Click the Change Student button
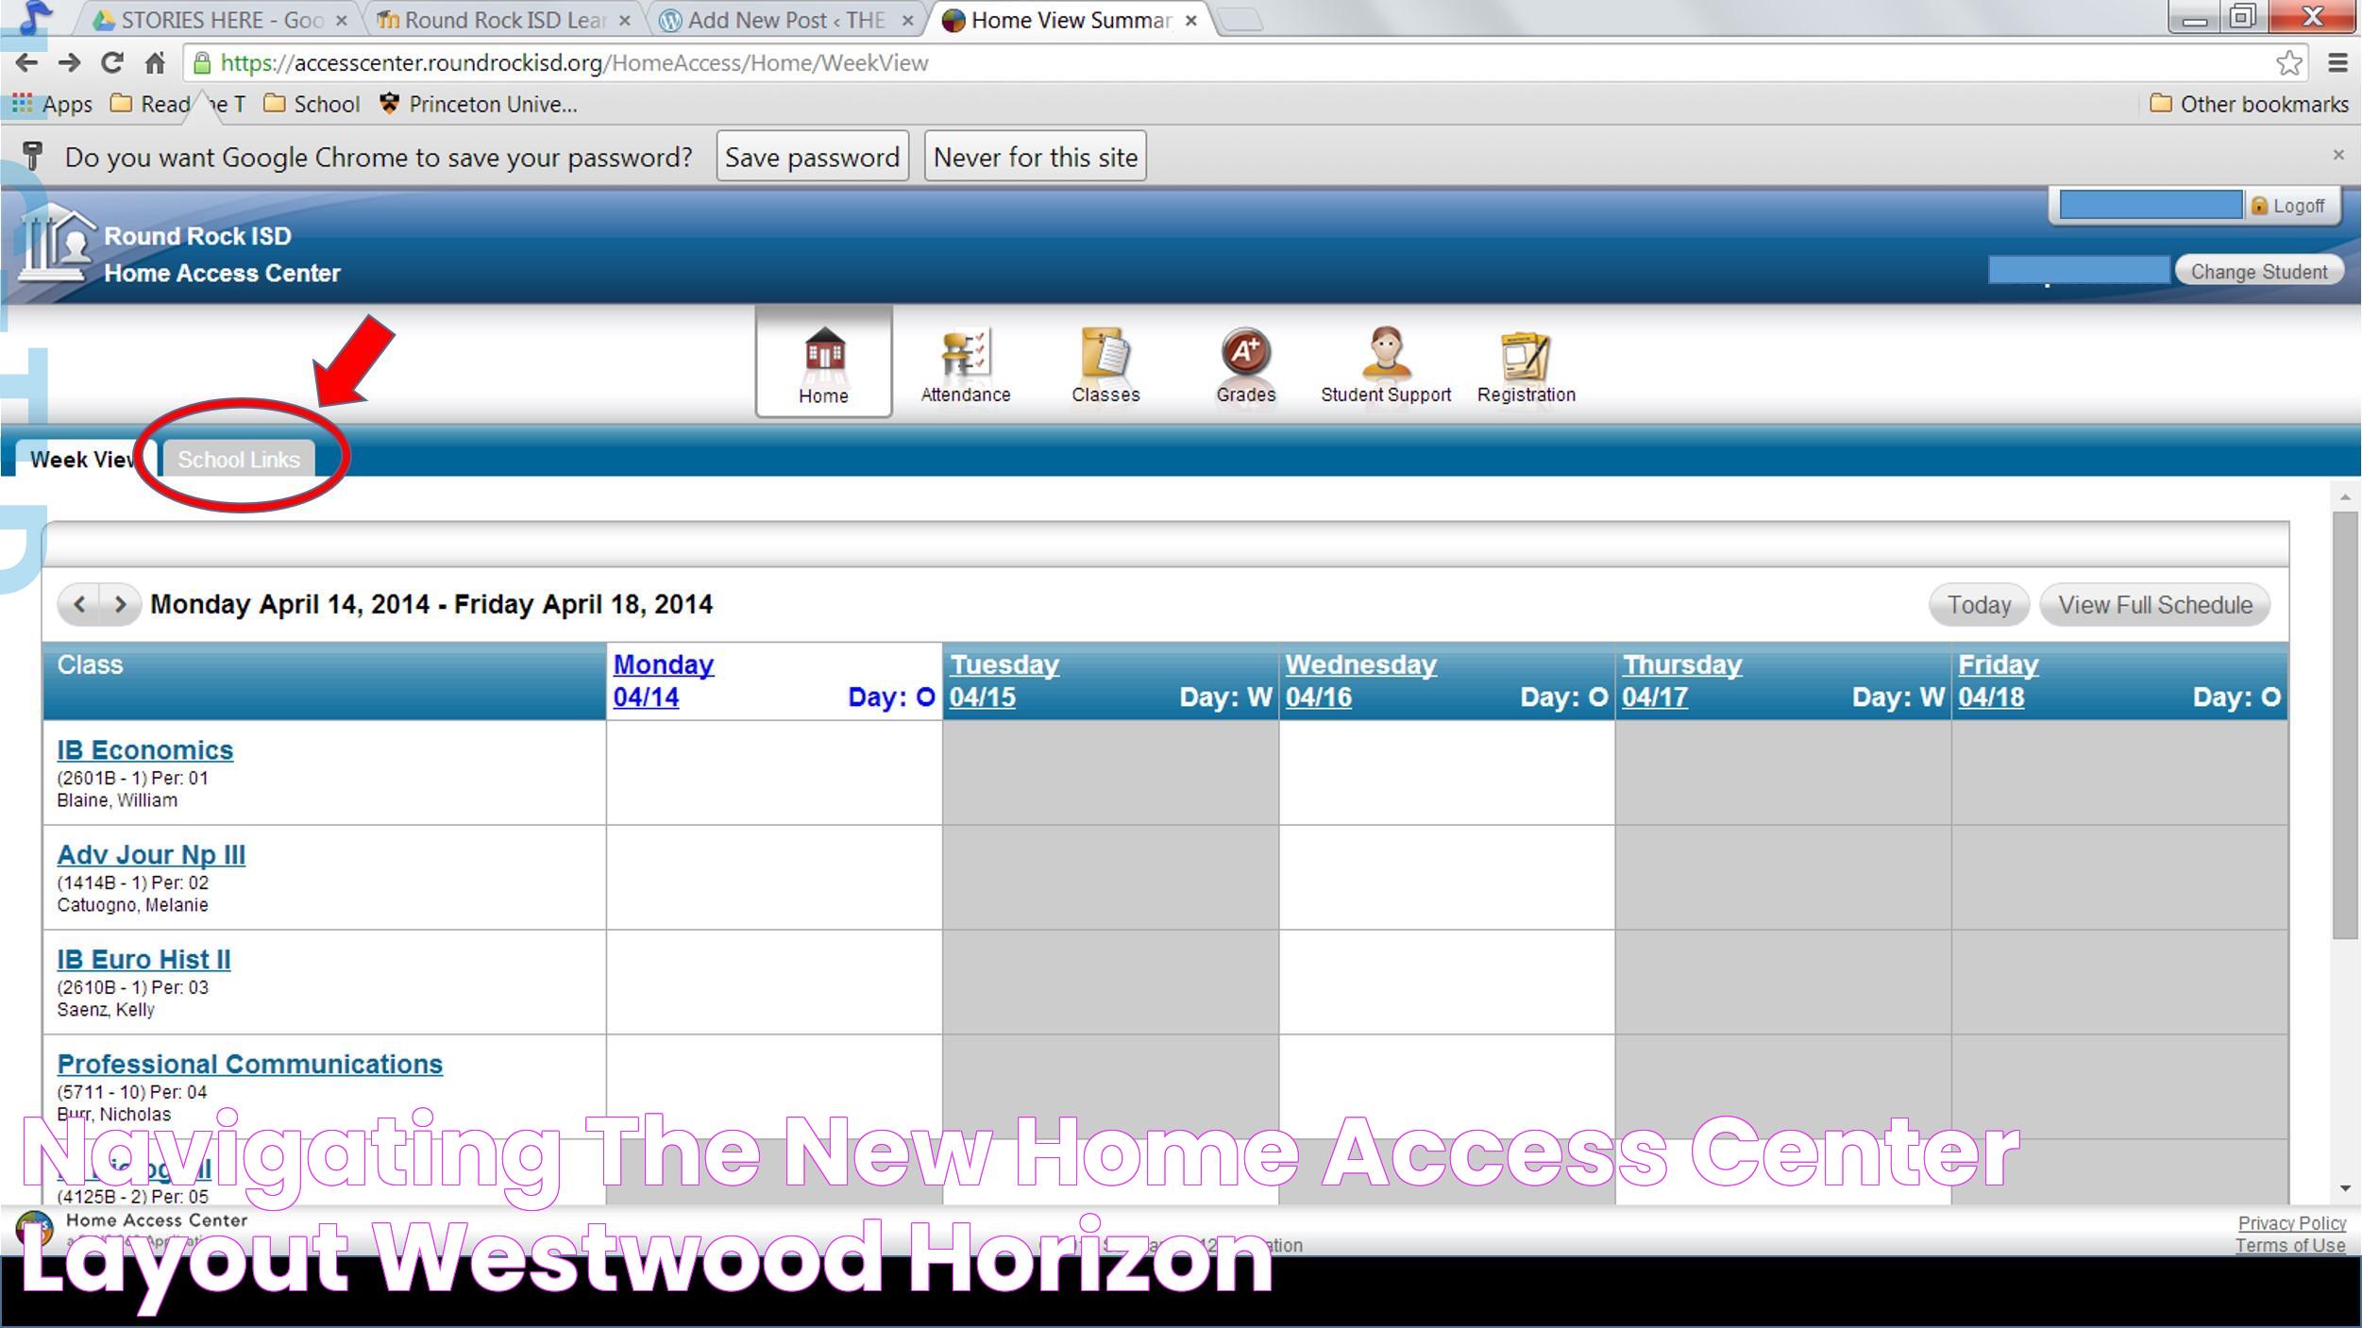This screenshot has height=1328, width=2362. coord(2258,272)
